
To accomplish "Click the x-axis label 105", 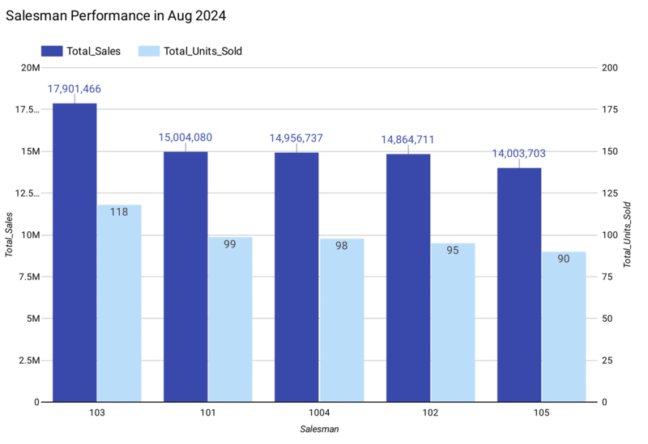I will coord(541,412).
